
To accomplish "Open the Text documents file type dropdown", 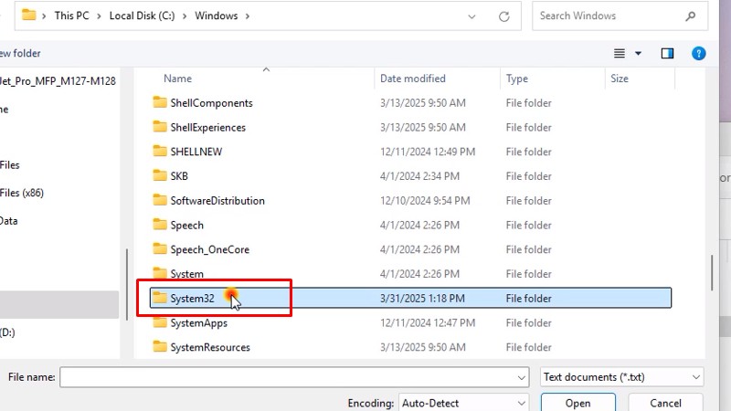I will click(x=697, y=377).
